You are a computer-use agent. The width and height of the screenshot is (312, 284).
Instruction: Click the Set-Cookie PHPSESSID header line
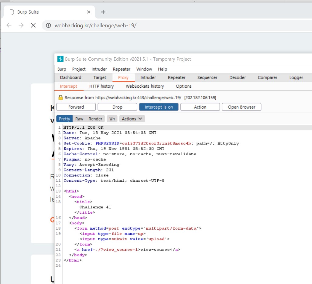tap(151, 143)
